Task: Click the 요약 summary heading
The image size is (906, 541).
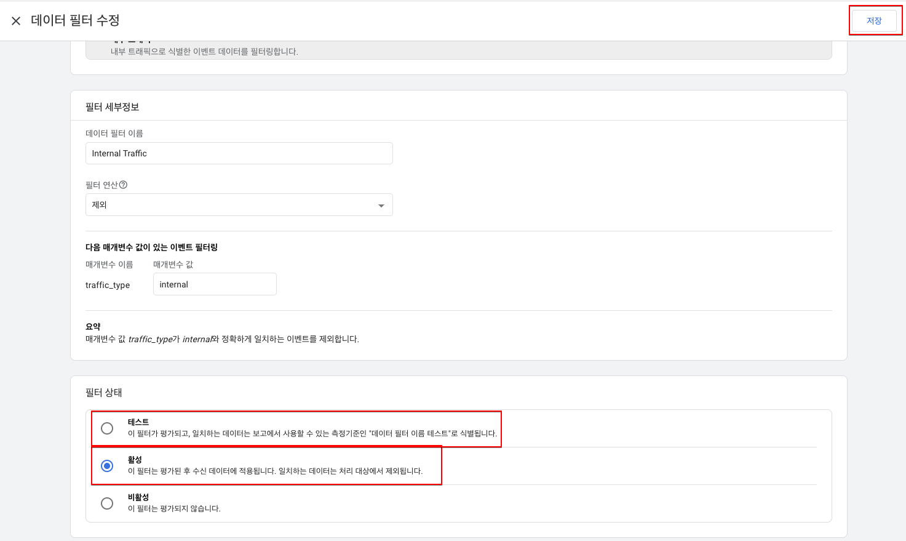Action: click(x=93, y=327)
